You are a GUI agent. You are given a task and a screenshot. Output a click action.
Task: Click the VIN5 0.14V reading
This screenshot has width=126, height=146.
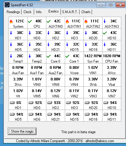pos(37,92)
